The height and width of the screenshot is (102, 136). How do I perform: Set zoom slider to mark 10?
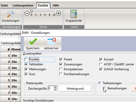coord(54,15)
